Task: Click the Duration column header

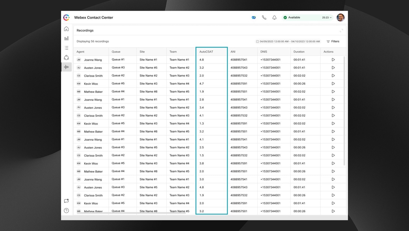Action: 299,52
